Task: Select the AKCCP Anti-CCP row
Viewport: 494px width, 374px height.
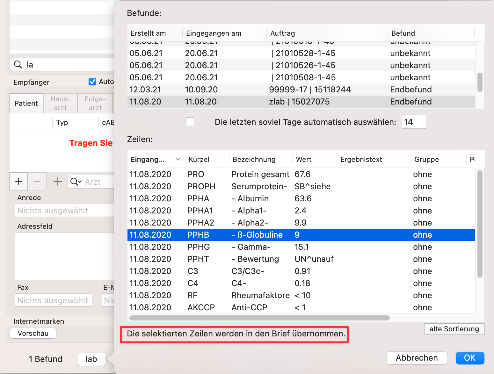Action: [x=301, y=307]
